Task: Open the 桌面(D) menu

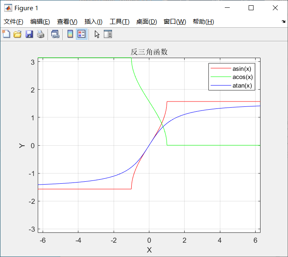Action: (146, 22)
